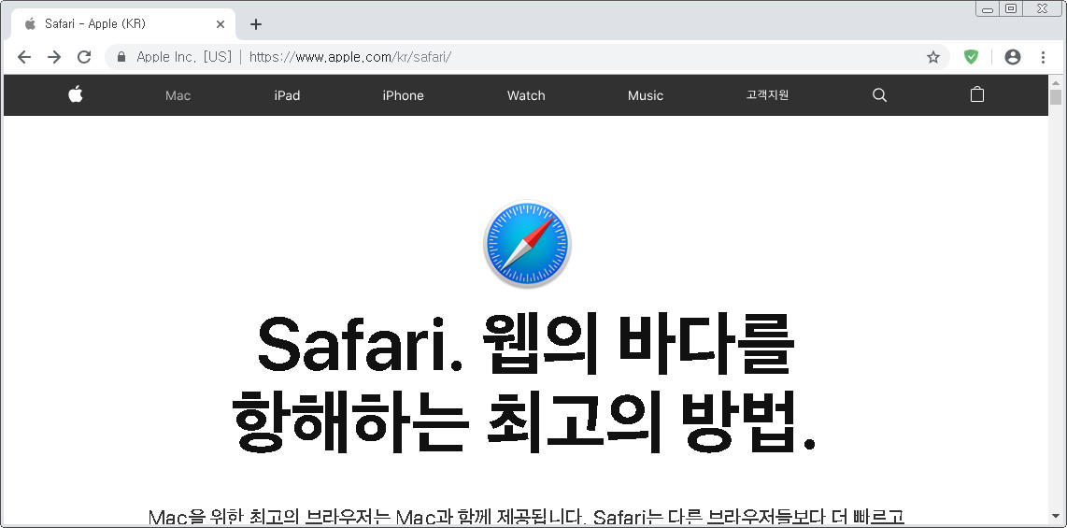Open the iPhone menu item
This screenshot has width=1067, height=528.
pos(403,96)
